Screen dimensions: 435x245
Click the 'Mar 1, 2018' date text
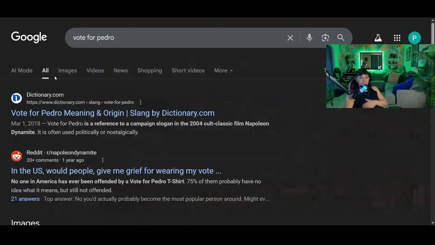(x=25, y=124)
